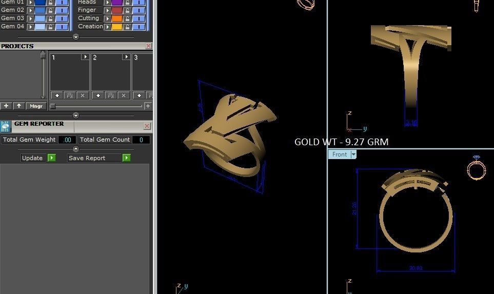Toggle visibility of the Finger layer
Viewport: 494px width, 294px height.
pos(139,10)
